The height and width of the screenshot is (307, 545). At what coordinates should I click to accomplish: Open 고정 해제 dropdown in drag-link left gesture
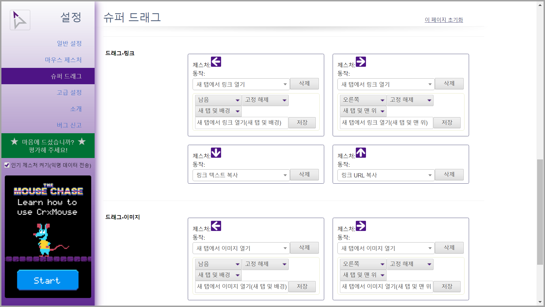(x=265, y=100)
